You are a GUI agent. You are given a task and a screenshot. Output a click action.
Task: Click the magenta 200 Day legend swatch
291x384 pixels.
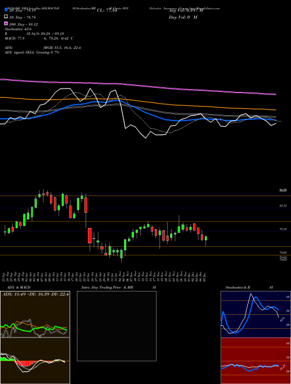pos(6,24)
